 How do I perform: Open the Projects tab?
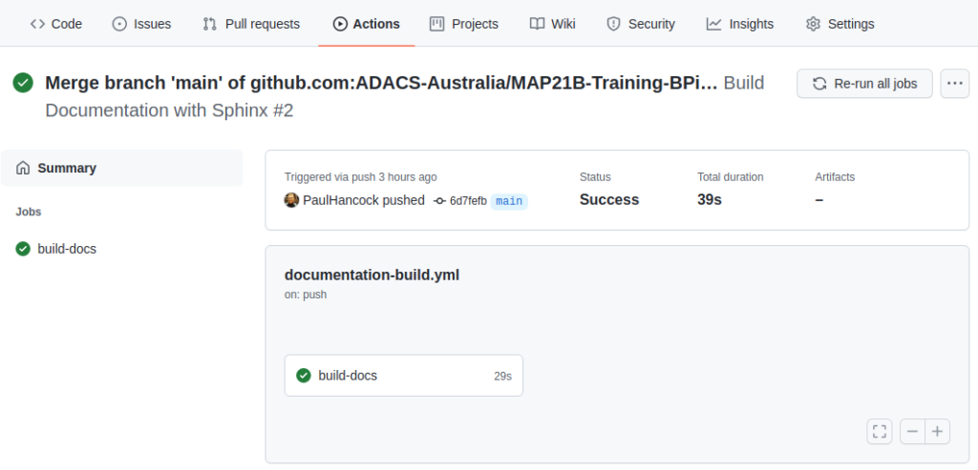click(x=464, y=24)
